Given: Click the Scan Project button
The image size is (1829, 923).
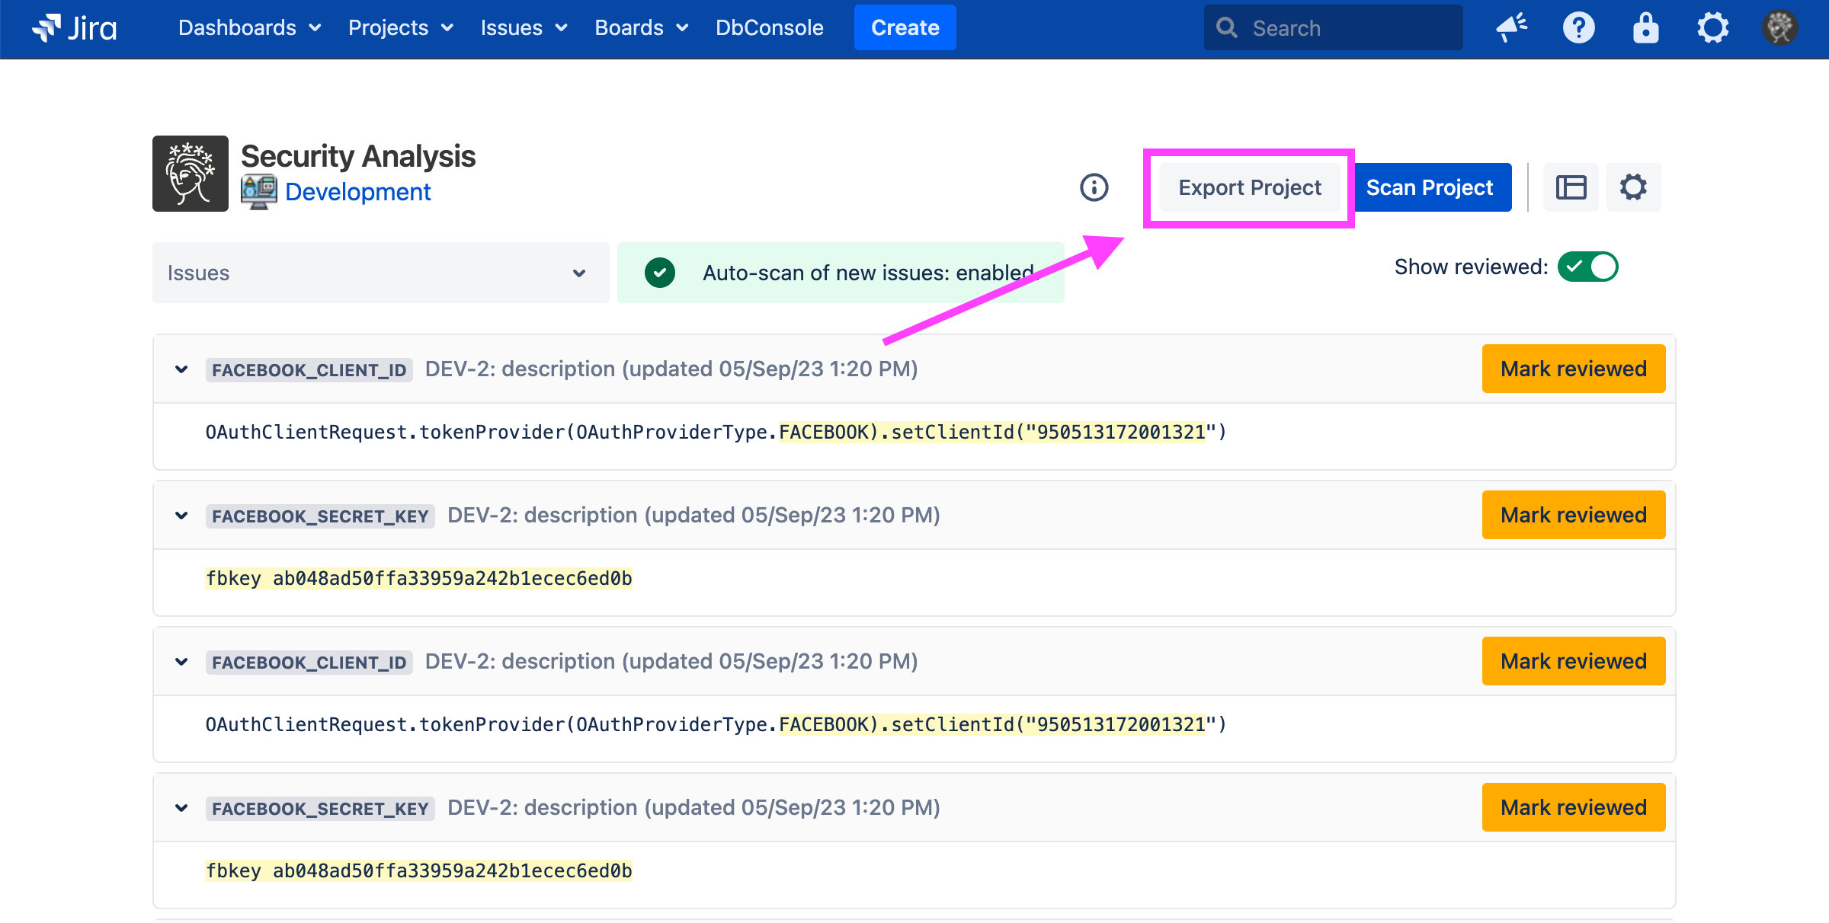Looking at the screenshot, I should [1430, 187].
